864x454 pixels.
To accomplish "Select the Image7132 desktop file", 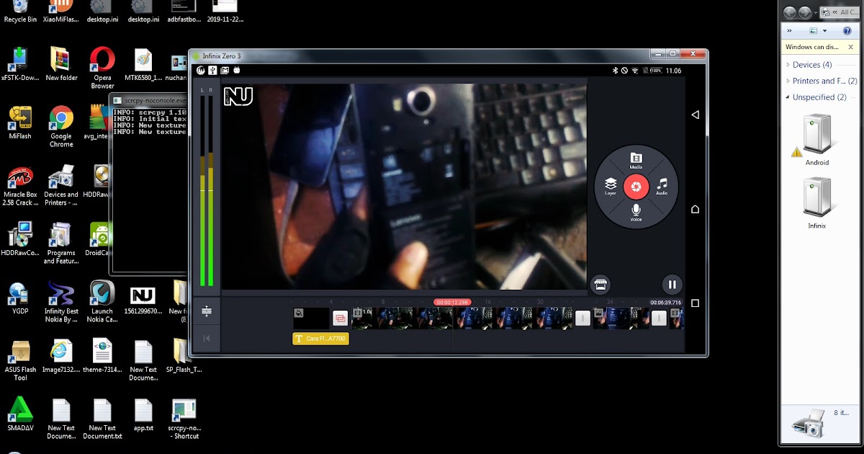I will [61, 357].
